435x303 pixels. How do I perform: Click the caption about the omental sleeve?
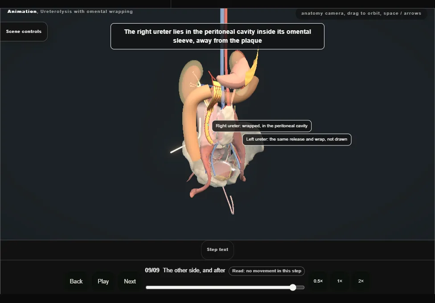point(217,36)
